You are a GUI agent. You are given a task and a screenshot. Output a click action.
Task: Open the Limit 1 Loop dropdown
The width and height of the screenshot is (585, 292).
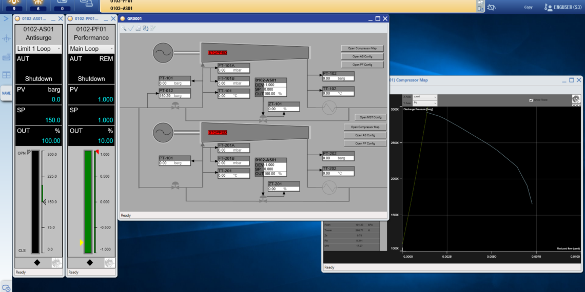click(x=39, y=49)
